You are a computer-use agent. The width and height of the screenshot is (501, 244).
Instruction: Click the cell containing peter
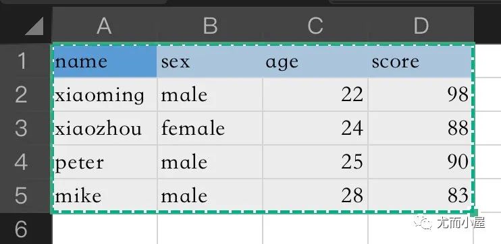pyautogui.click(x=105, y=162)
